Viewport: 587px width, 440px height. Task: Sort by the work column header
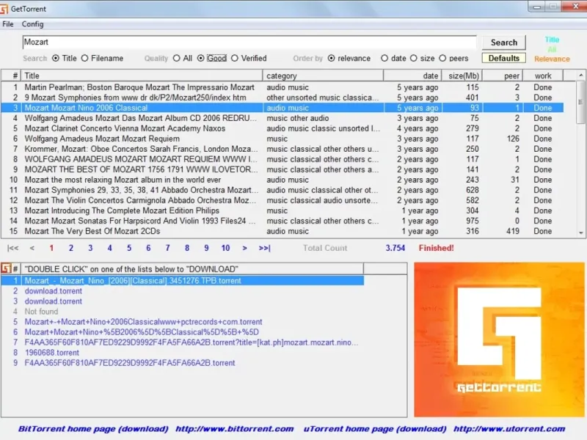coord(543,76)
